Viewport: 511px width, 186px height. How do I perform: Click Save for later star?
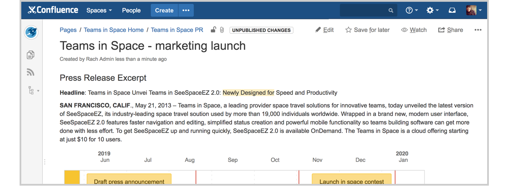pos(367,30)
